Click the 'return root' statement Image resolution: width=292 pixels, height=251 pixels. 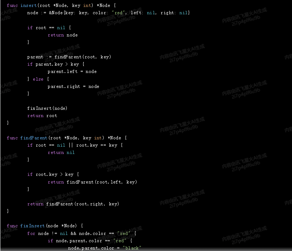pyautogui.click(x=42, y=116)
